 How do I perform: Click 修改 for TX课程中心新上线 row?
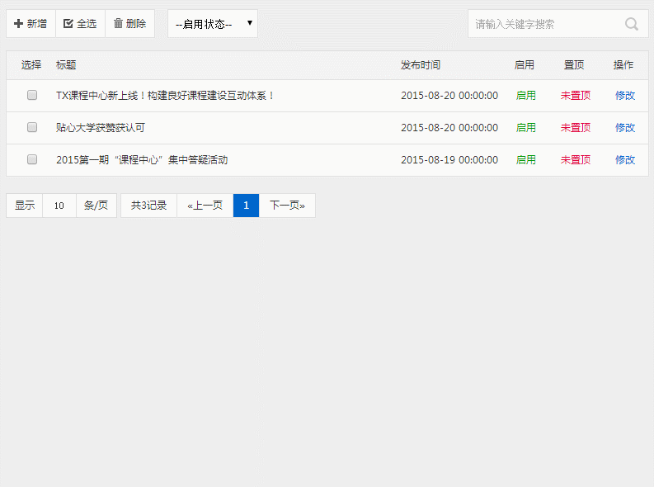[x=624, y=96]
